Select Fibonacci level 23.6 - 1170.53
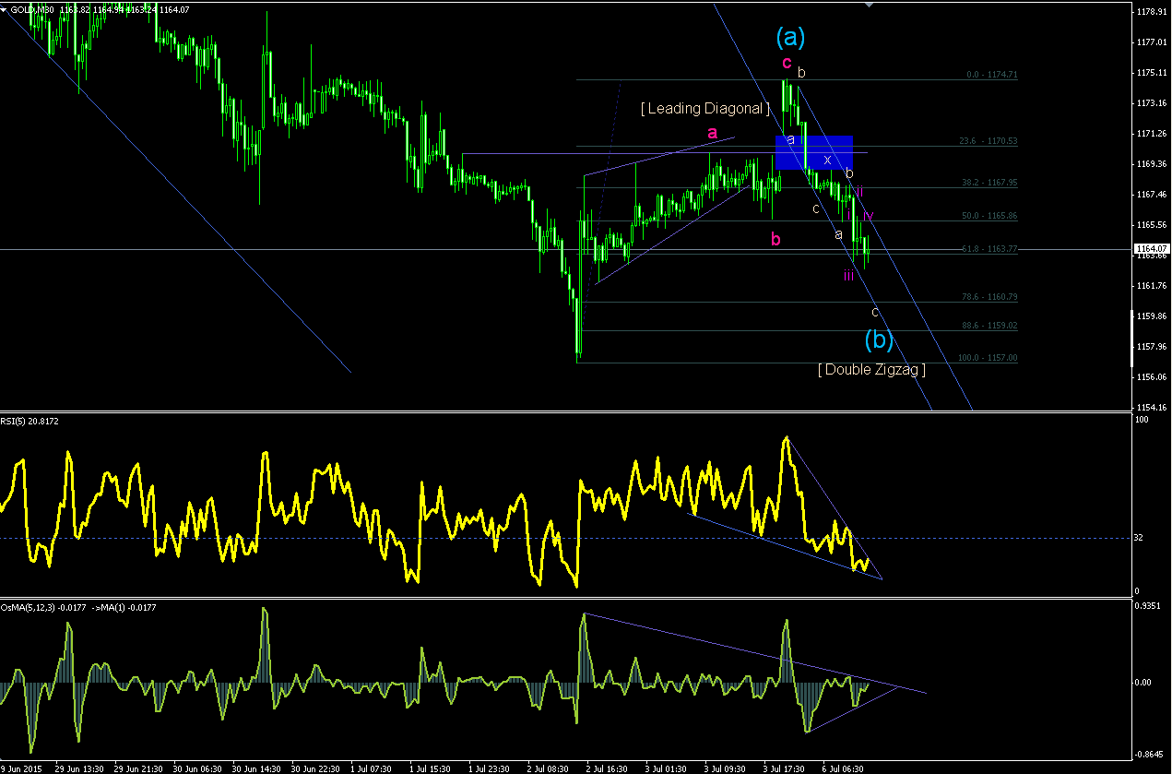Viewport: 1172px width, 774px height. point(989,141)
